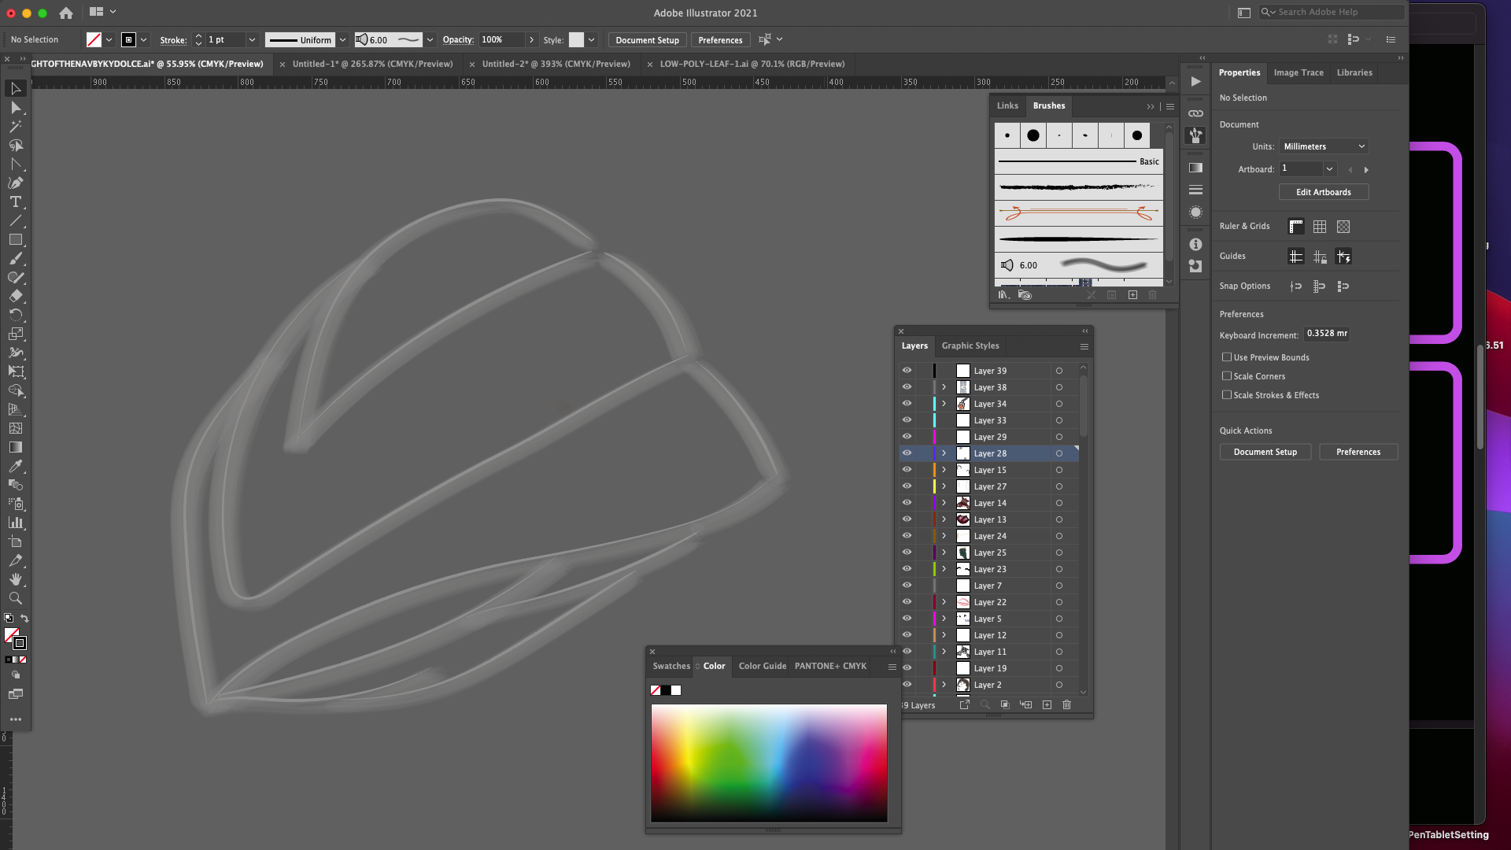
Task: Select the Type tool
Action: 15,201
